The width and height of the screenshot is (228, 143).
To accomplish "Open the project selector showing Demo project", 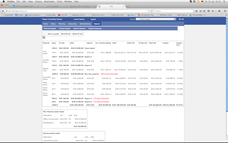I will [156, 19].
